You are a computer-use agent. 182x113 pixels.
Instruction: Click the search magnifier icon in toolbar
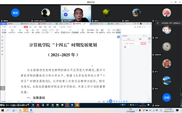(118, 31)
